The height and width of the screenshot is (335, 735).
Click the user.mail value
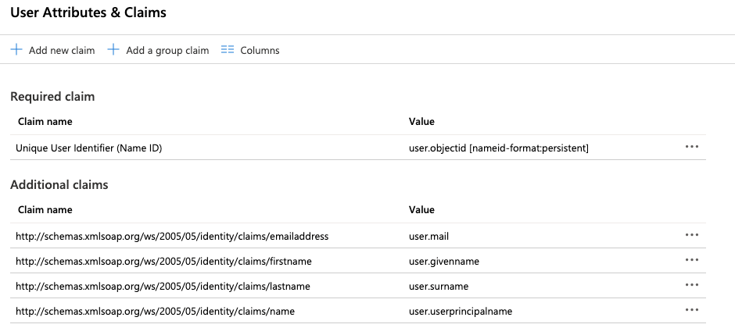coord(428,236)
